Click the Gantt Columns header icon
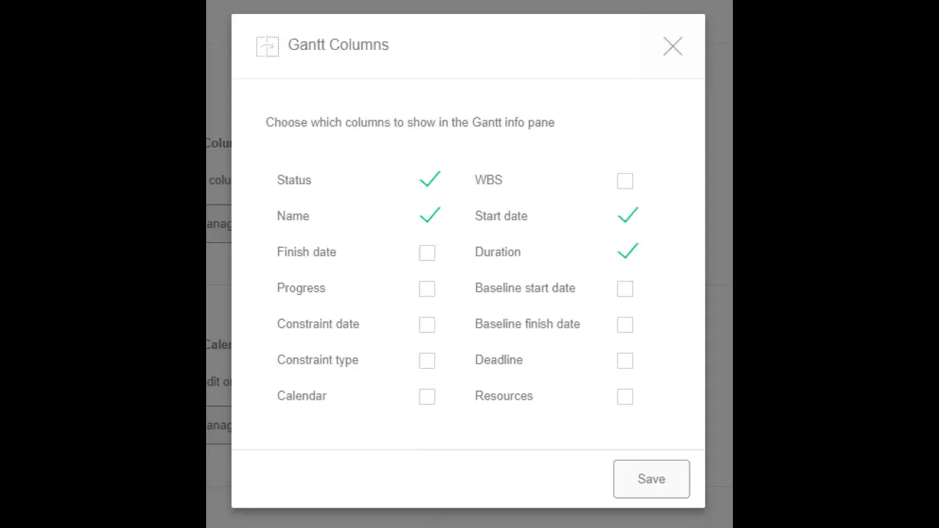The height and width of the screenshot is (528, 939). coord(267,46)
